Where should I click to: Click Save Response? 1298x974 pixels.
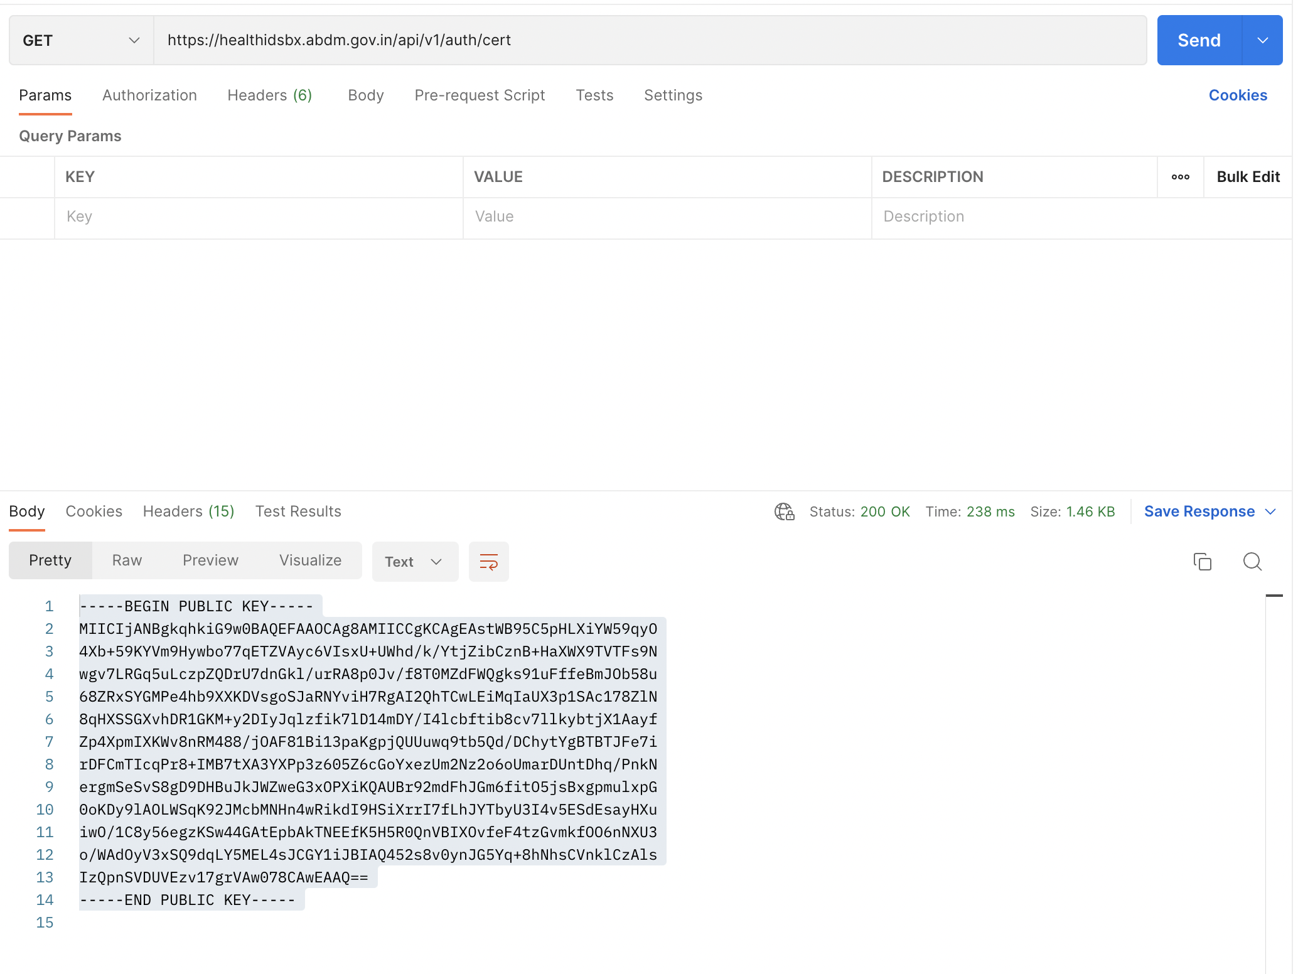click(x=1199, y=511)
